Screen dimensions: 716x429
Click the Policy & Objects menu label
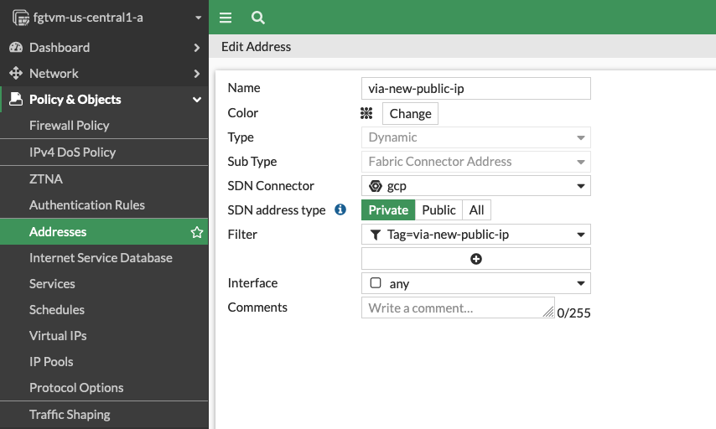pyautogui.click(x=75, y=100)
